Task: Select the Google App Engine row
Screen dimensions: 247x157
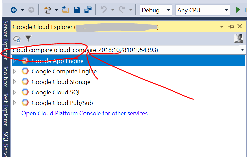Action: point(128,60)
